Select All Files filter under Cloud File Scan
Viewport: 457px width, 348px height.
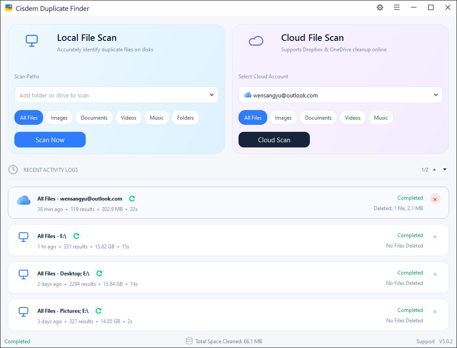[253, 117]
